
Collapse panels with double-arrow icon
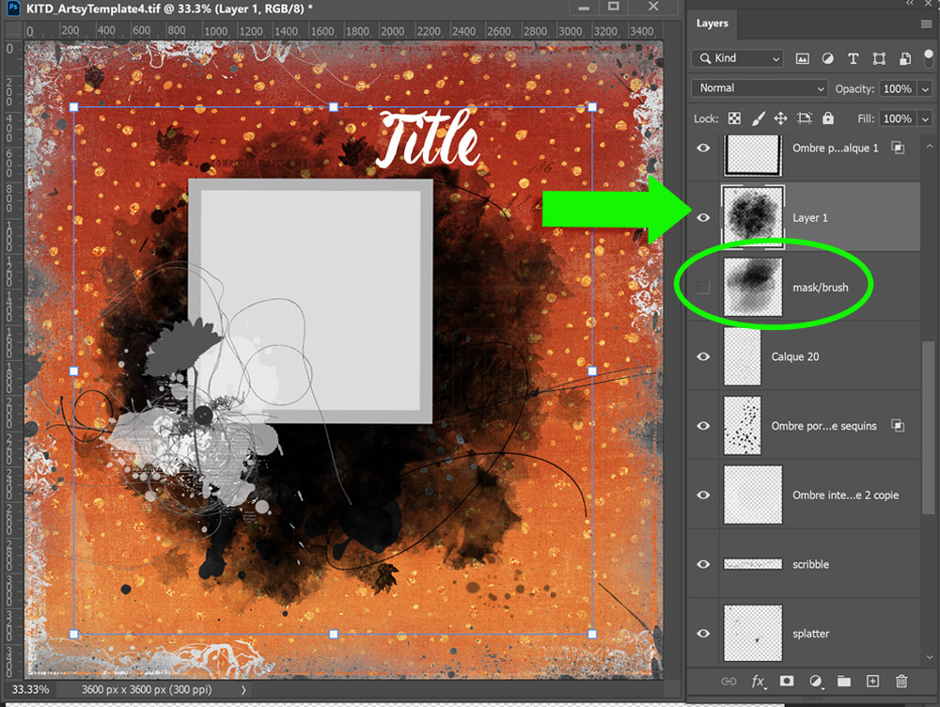911,3
